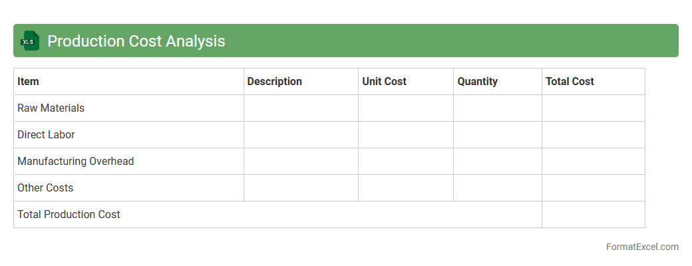Click the Other Costs row label
Viewport: 692px width, 266px height.
45,188
